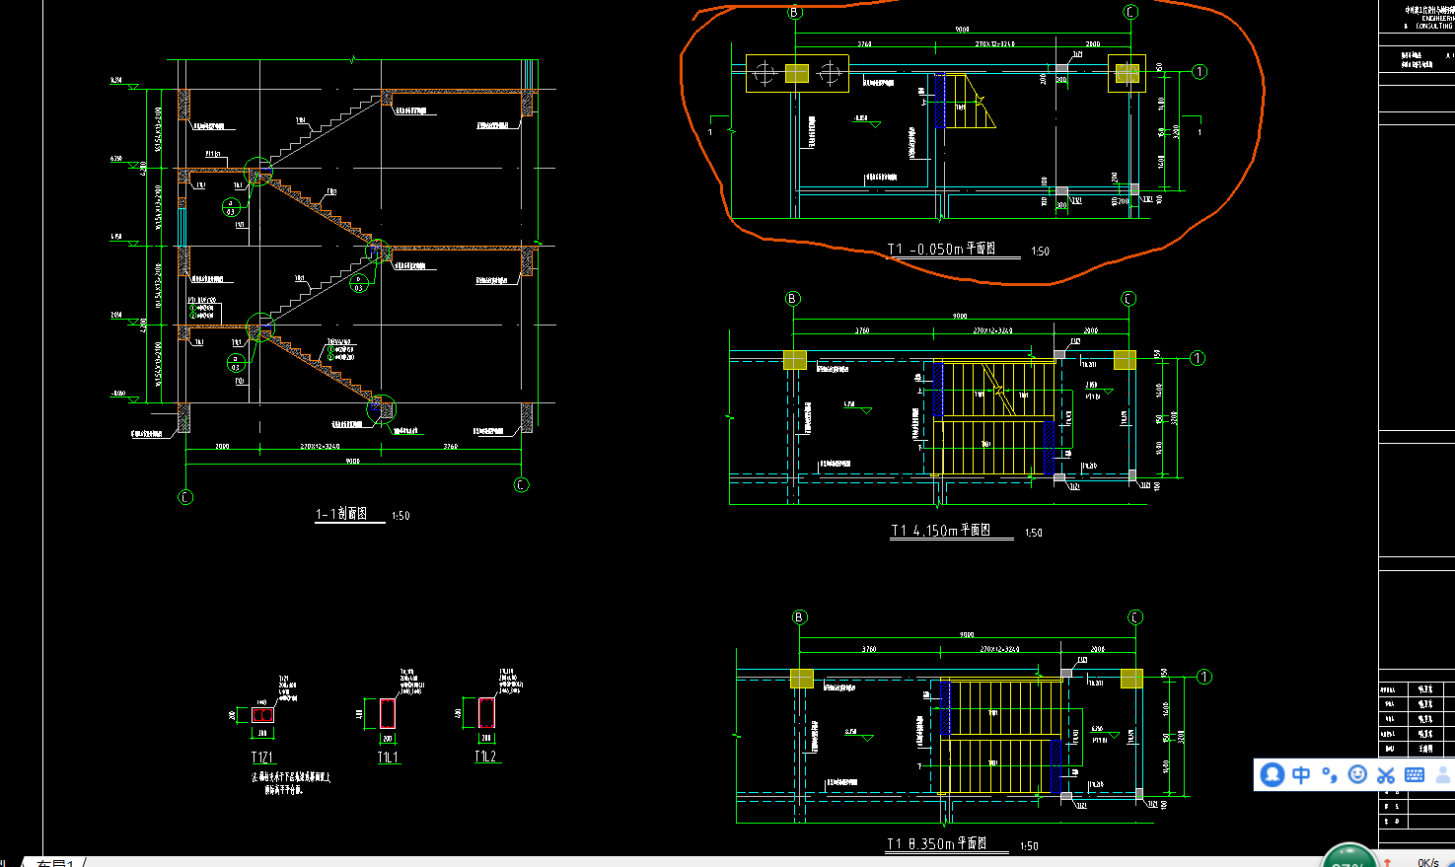Open the emoji smiley panel

(x=1357, y=774)
